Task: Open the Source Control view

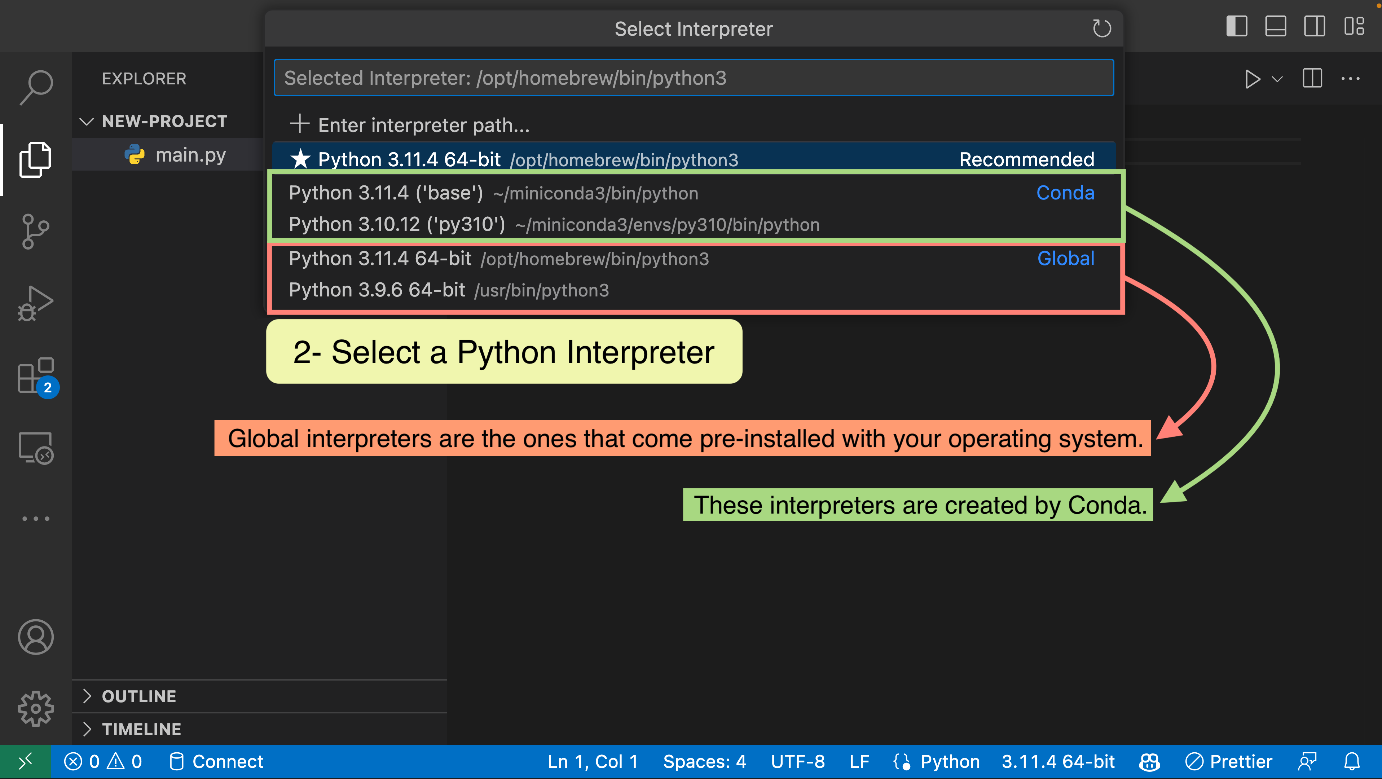Action: pyautogui.click(x=36, y=232)
